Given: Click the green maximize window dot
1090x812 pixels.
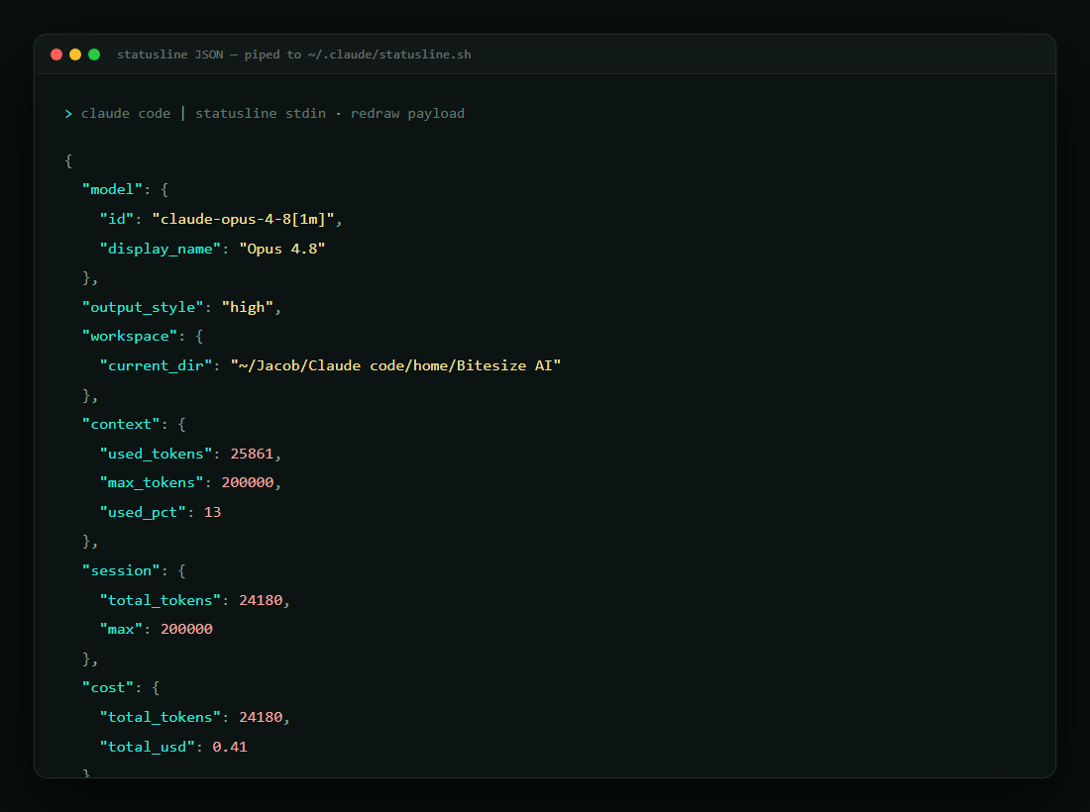Looking at the screenshot, I should tap(94, 54).
